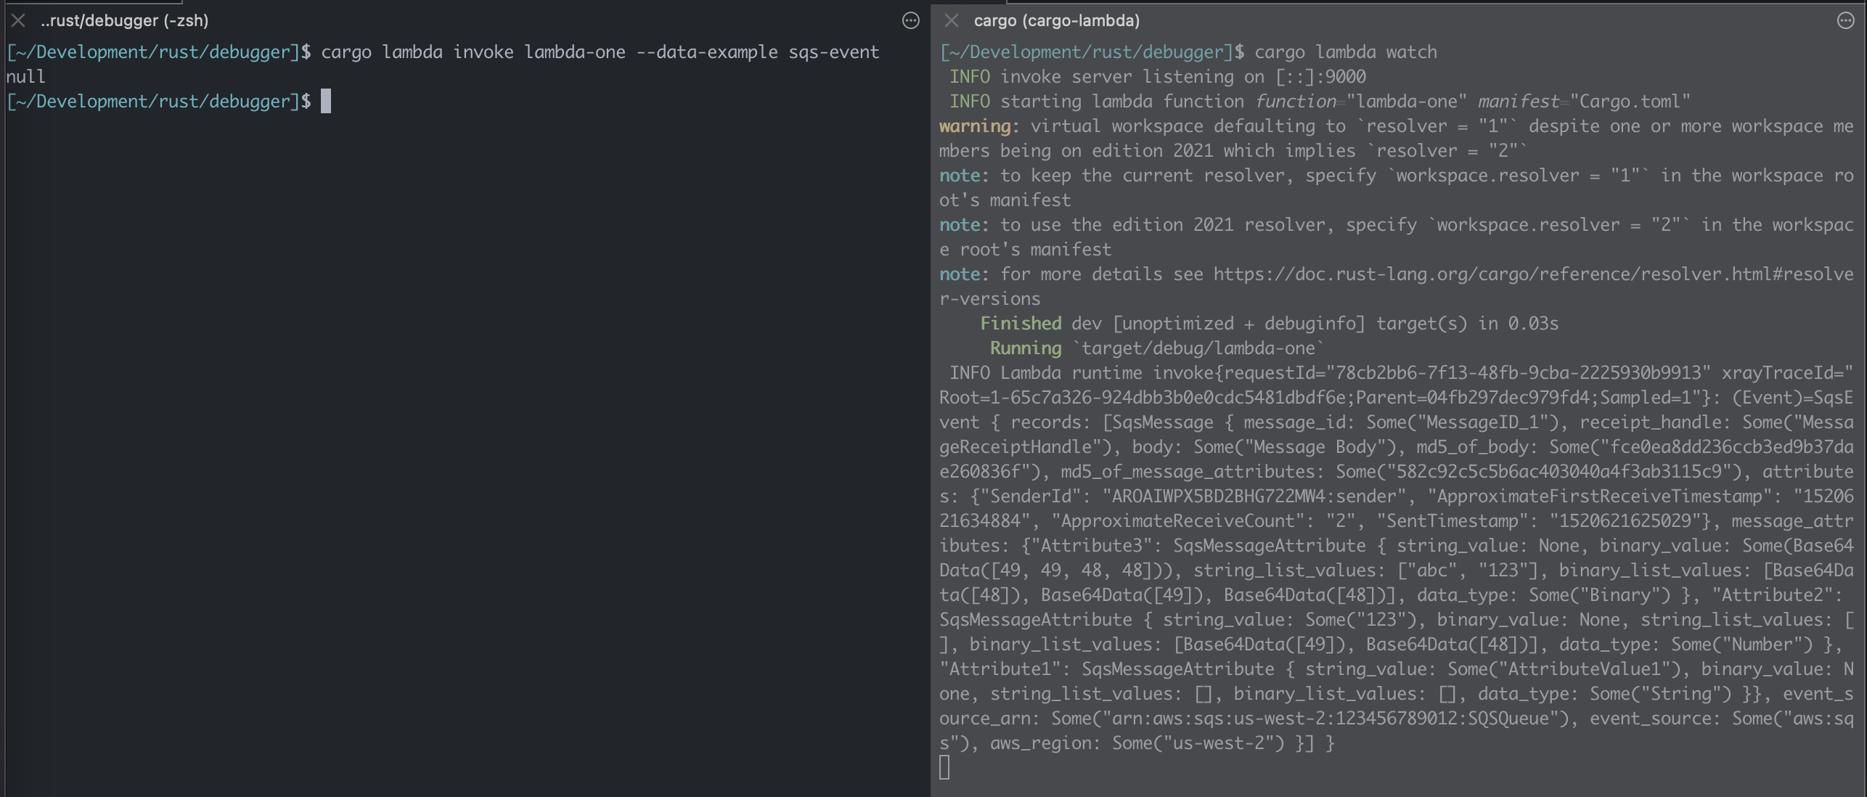This screenshot has width=1867, height=797.
Task: Click the hollow cursor below the cargo-lambda output
Action: point(944,767)
